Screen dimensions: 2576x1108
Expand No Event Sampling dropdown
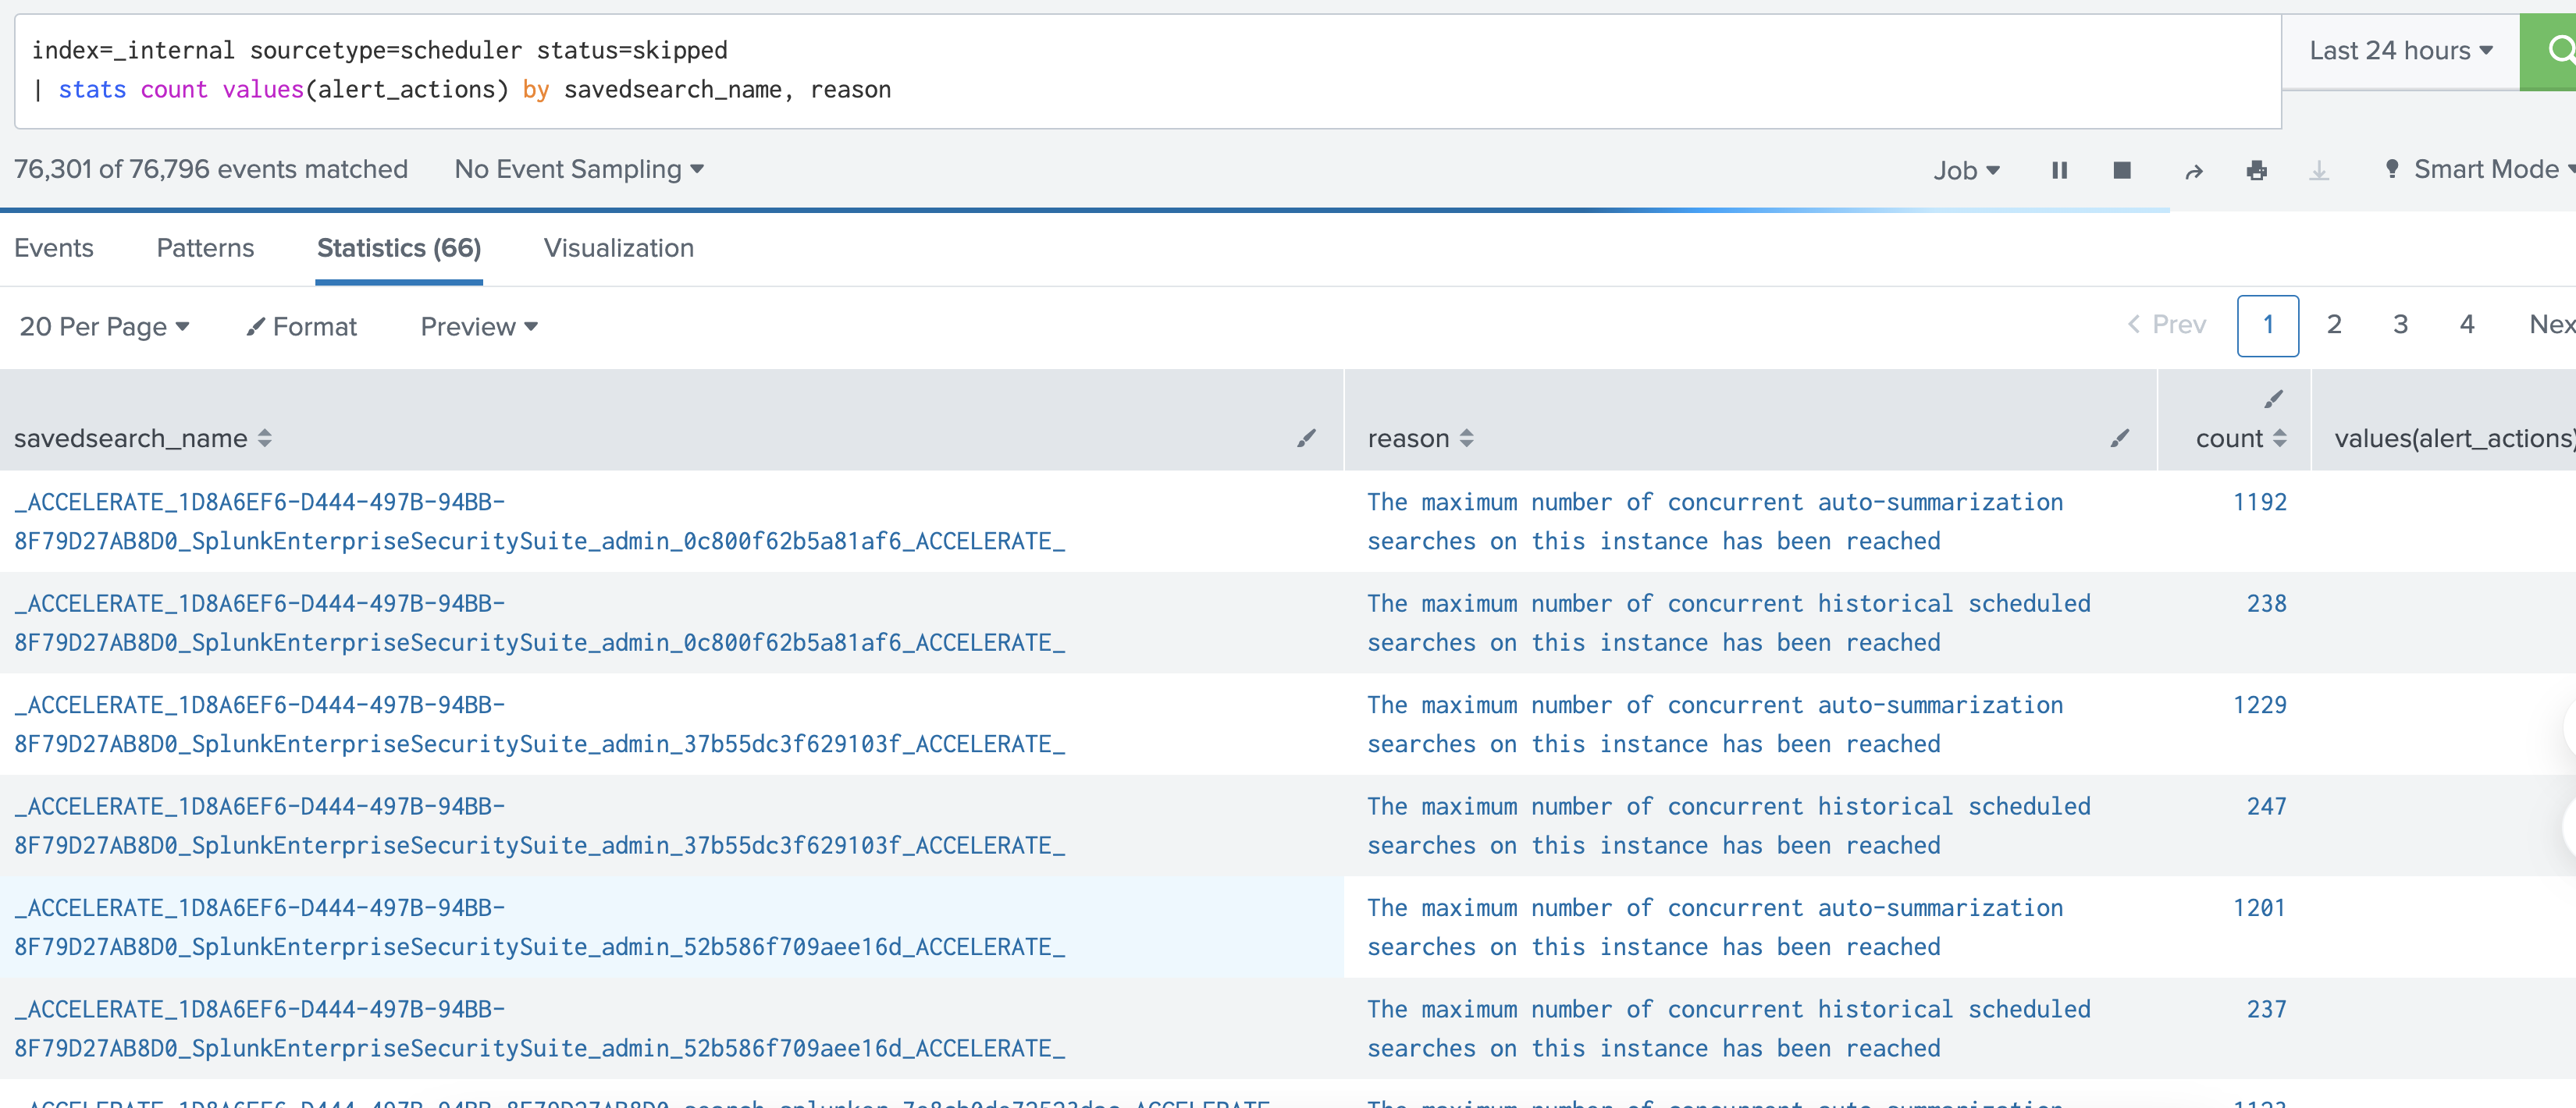(x=579, y=169)
